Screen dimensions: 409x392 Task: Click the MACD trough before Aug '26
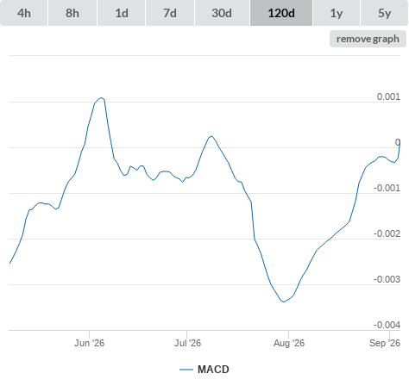(284, 302)
